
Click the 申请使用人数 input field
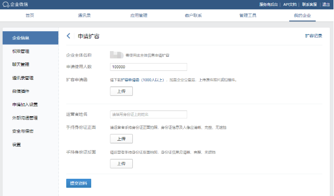click(149, 67)
